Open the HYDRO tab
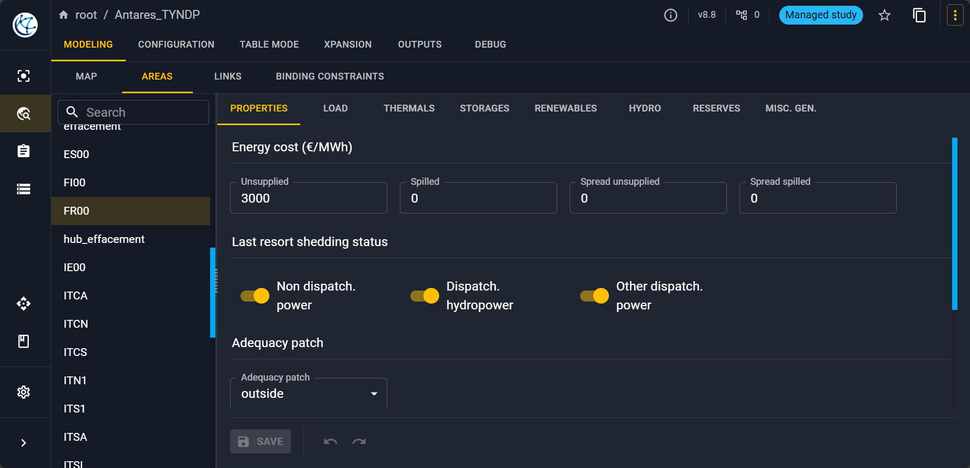The image size is (970, 468). [x=645, y=108]
